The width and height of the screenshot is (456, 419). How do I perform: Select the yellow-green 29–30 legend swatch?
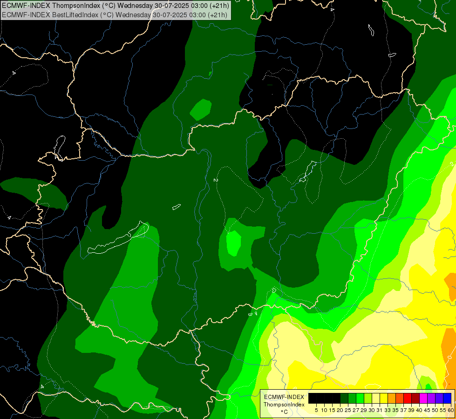pos(368,398)
